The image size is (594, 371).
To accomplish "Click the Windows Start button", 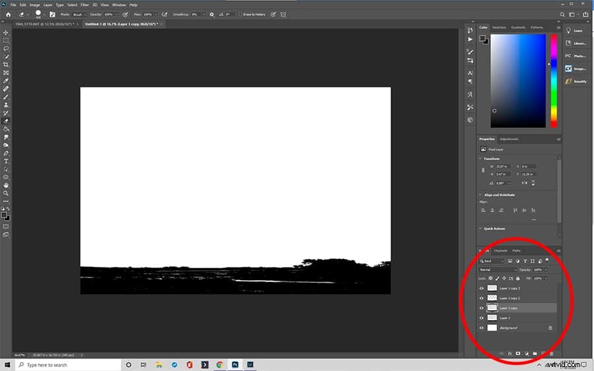I will [x=7, y=364].
